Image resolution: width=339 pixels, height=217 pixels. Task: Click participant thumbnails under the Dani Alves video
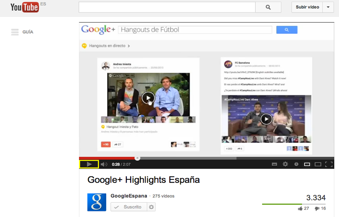pos(266,139)
